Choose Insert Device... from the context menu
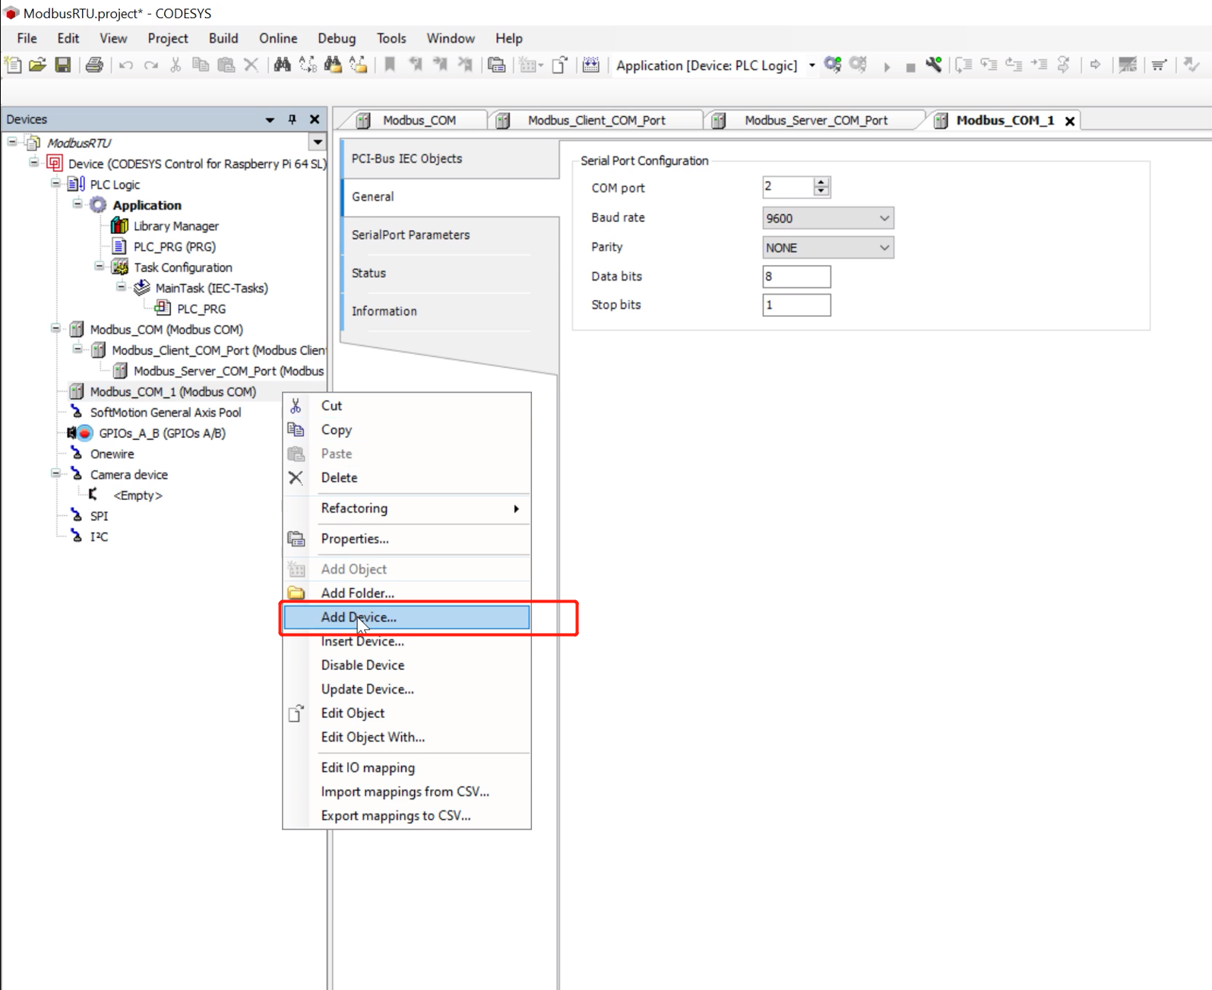This screenshot has width=1212, height=990. tap(407, 641)
